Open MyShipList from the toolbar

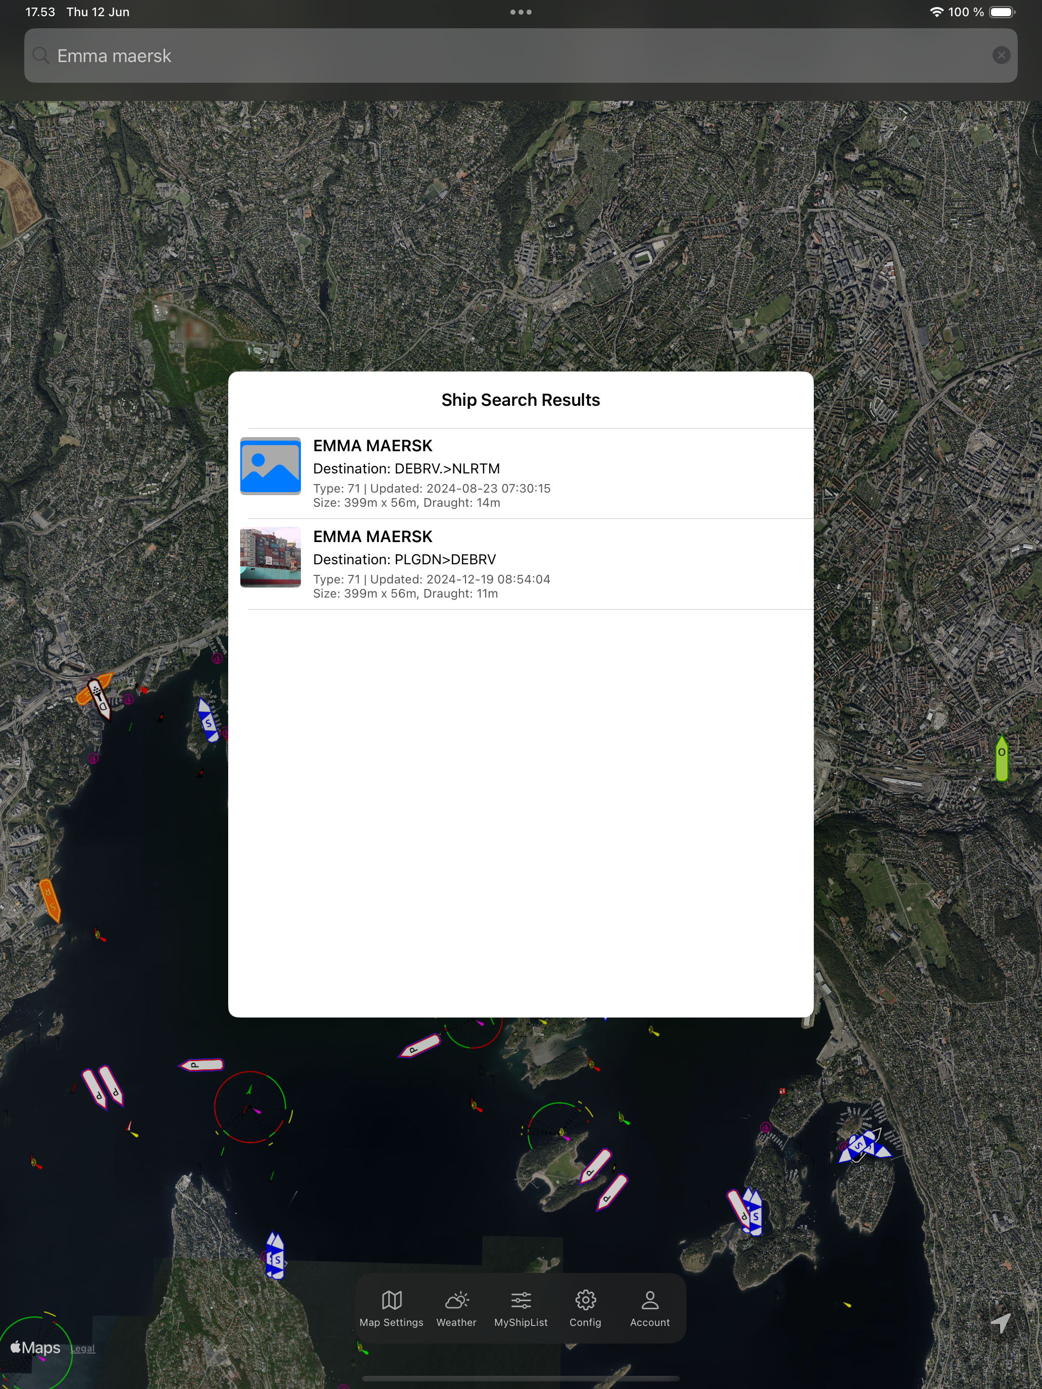520,1309
